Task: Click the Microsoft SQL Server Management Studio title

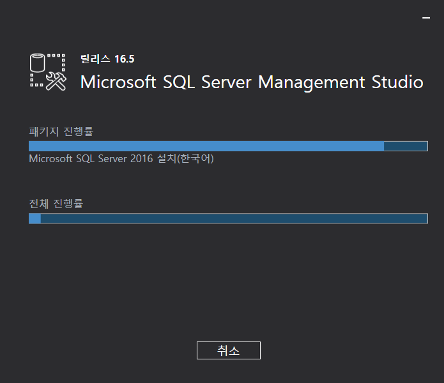Action: pyautogui.click(x=252, y=82)
